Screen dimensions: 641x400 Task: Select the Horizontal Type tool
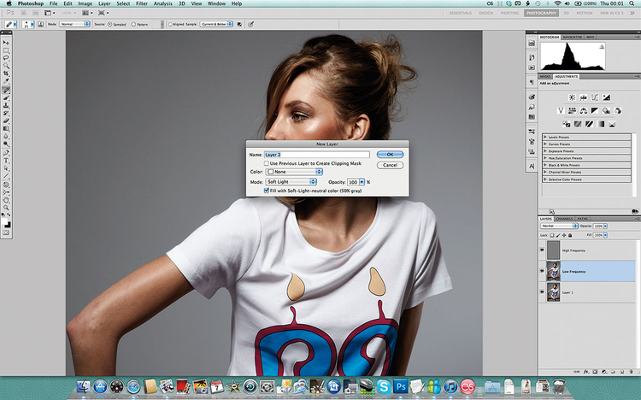tap(6, 161)
